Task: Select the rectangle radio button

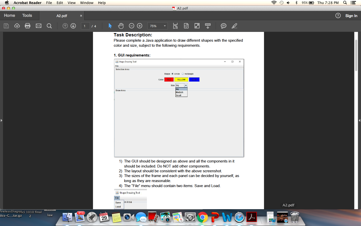Action: coord(183,74)
